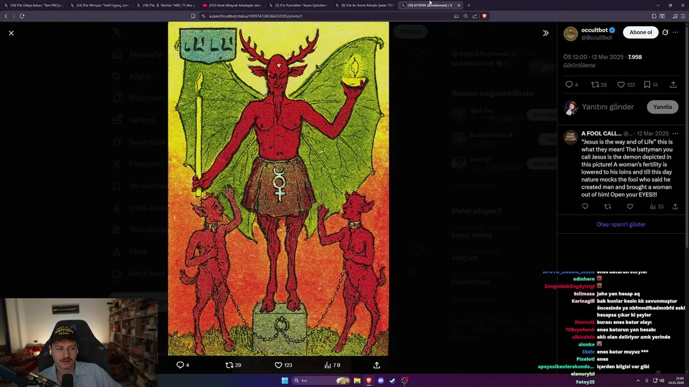Click the @0ccultbot handle
Image resolution: width=689 pixels, height=387 pixels.
pyautogui.click(x=596, y=38)
